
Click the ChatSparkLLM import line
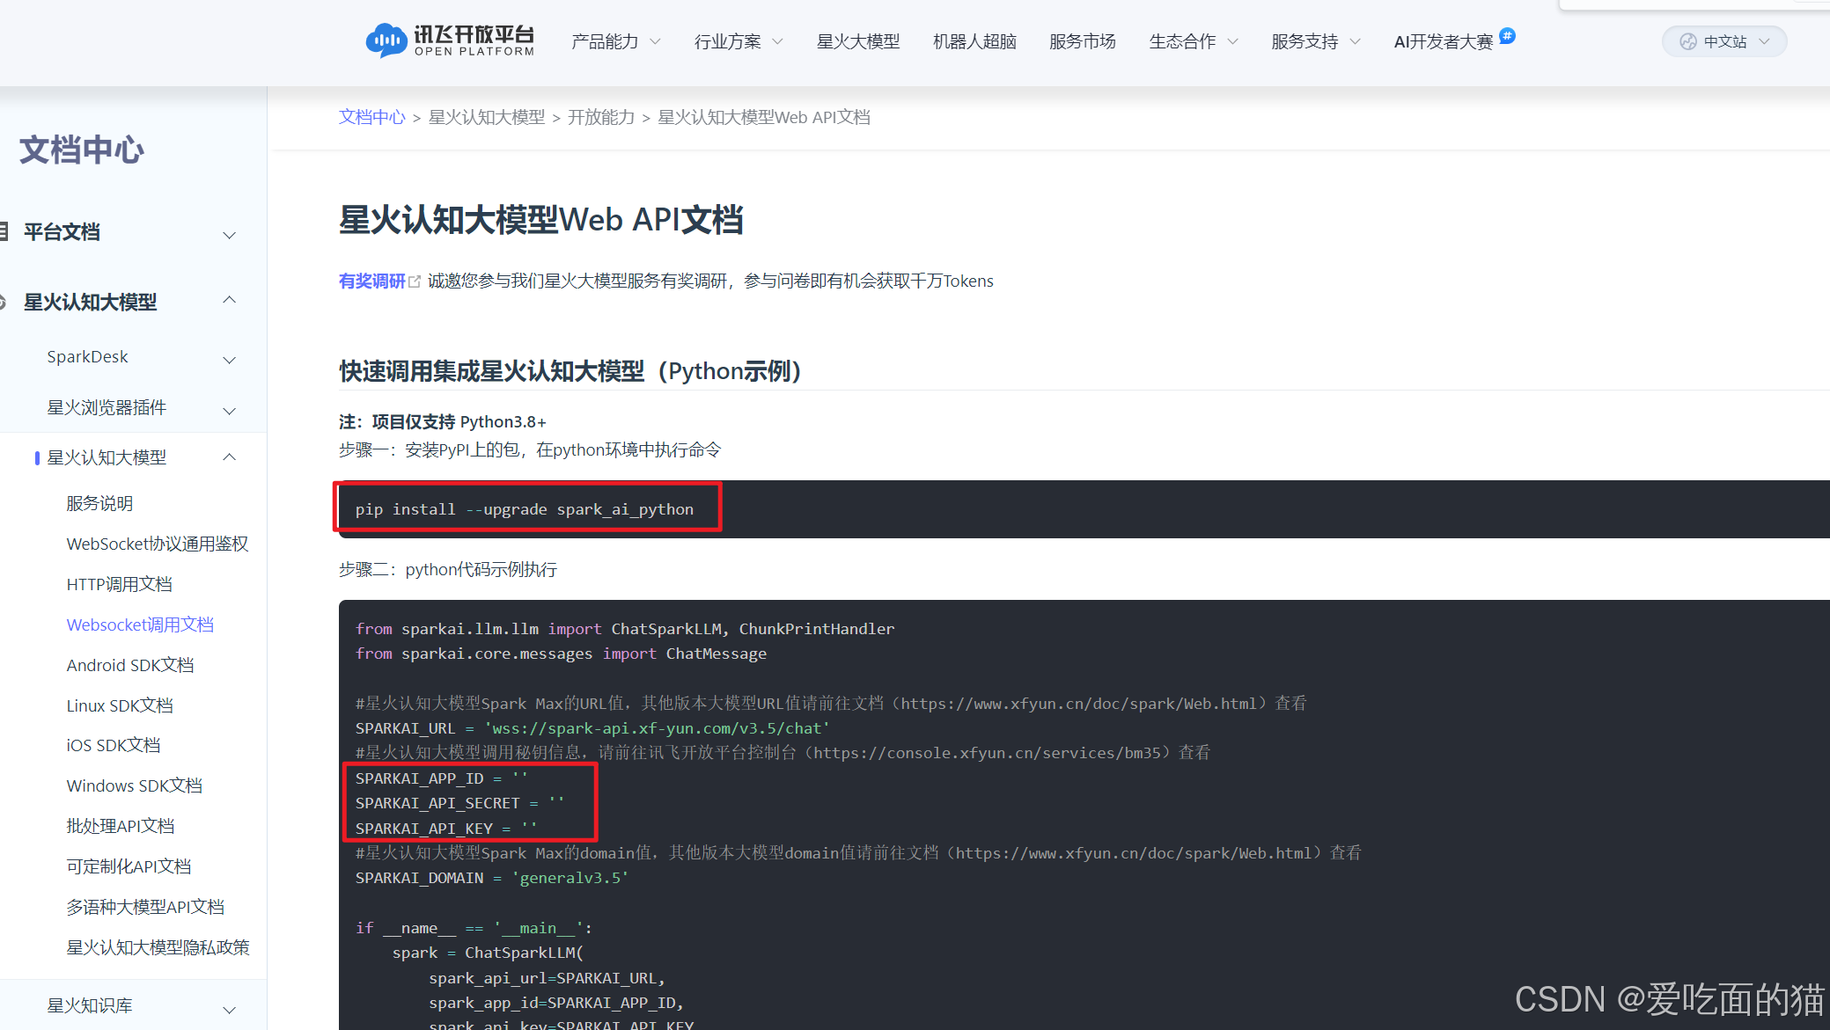click(x=625, y=629)
